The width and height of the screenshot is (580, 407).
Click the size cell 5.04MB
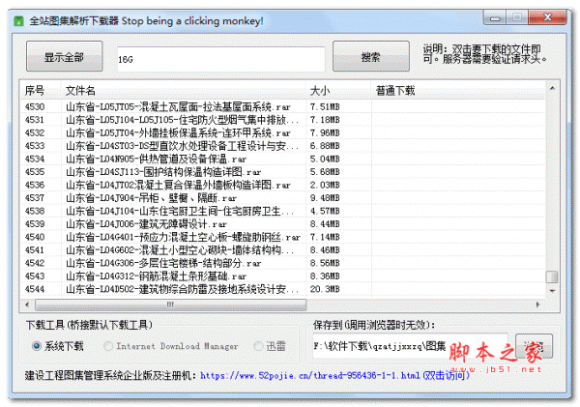coord(325,160)
